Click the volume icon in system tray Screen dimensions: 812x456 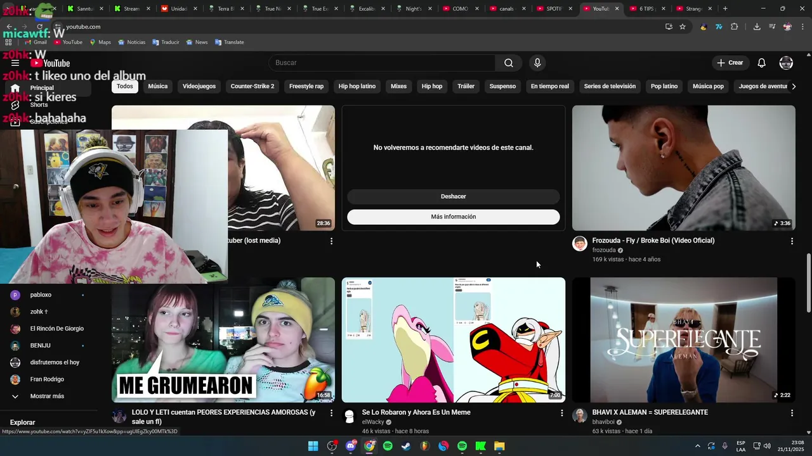coord(767,446)
